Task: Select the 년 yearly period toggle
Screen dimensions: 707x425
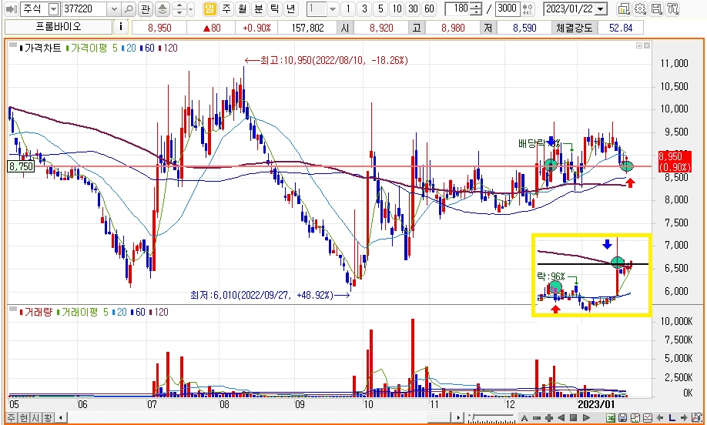Action: tap(291, 8)
